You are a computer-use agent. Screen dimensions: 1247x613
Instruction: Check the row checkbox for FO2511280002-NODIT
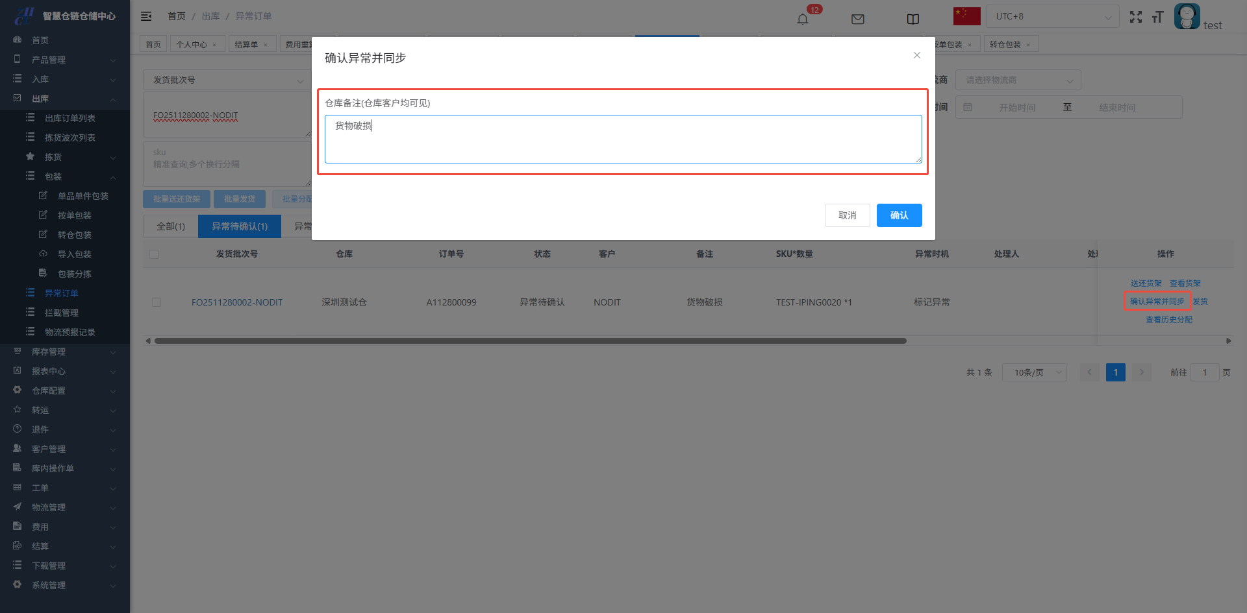[157, 302]
